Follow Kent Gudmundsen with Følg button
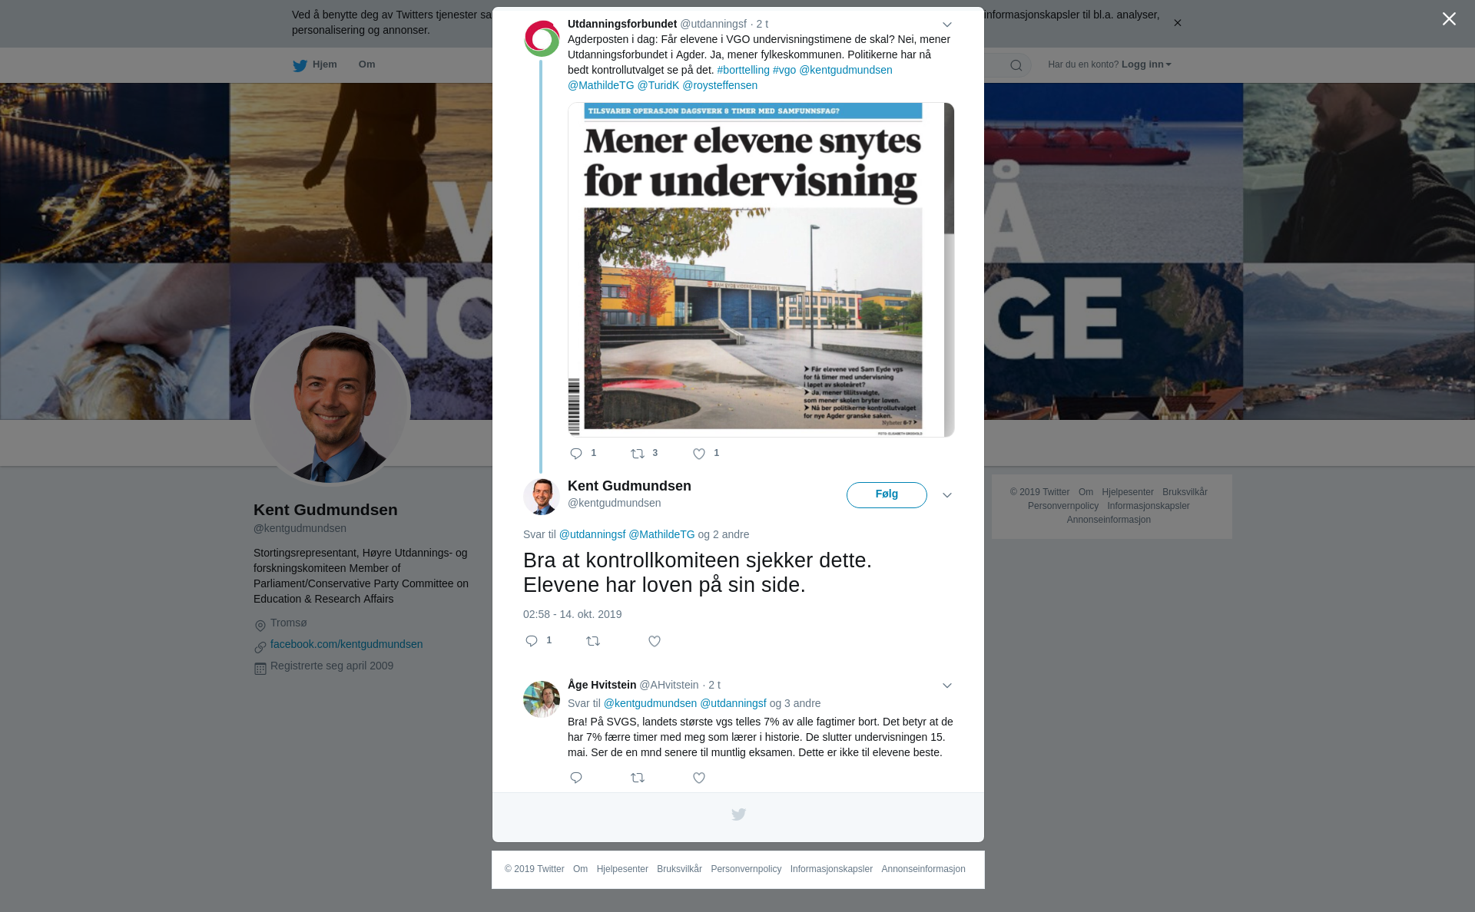The image size is (1475, 912). (887, 495)
